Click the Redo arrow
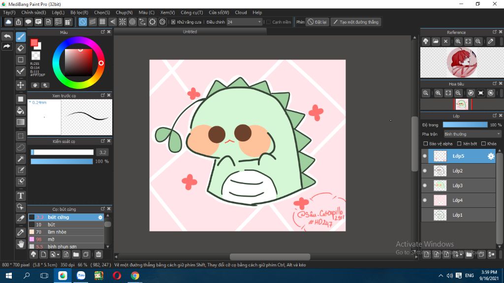This screenshot has width=504, height=283. (7, 47)
